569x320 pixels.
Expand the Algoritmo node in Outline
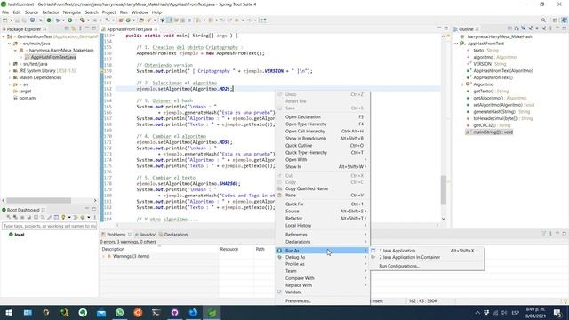tap(462, 84)
